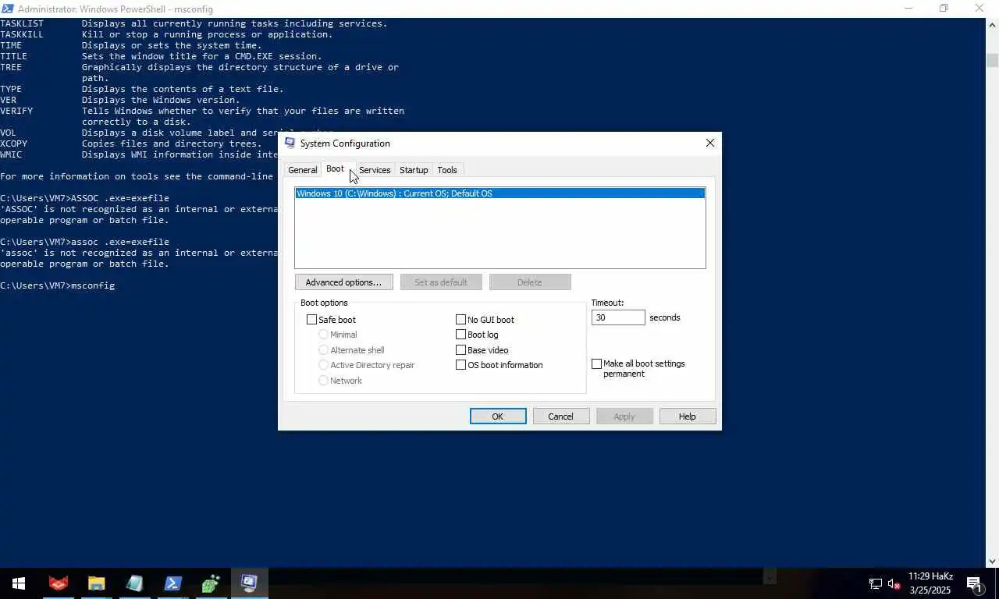Click the TREE entry in PowerShell output
Image resolution: width=999 pixels, height=599 pixels.
pyautogui.click(x=11, y=67)
